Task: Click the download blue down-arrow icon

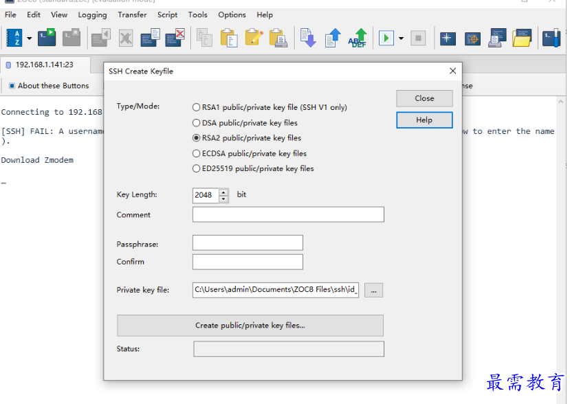Action: [308, 38]
